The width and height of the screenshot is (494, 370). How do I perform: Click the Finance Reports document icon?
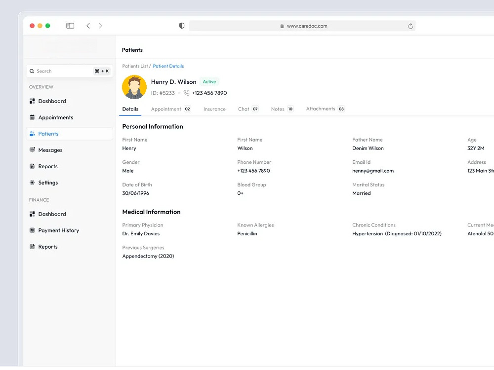click(32, 247)
